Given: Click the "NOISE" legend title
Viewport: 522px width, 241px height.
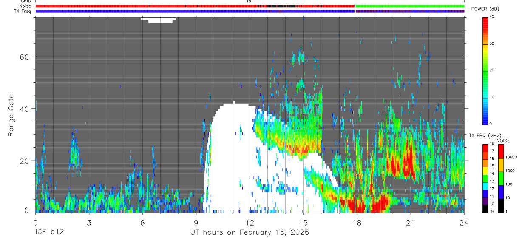Looking at the screenshot, I should click(503, 141).
